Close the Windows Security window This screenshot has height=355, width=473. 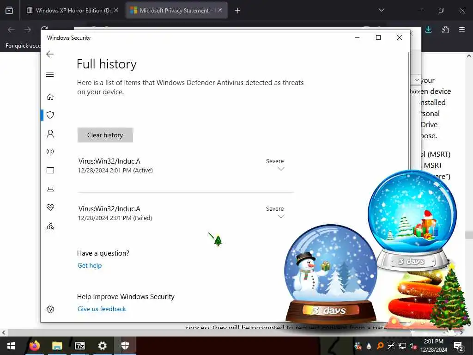(x=400, y=37)
